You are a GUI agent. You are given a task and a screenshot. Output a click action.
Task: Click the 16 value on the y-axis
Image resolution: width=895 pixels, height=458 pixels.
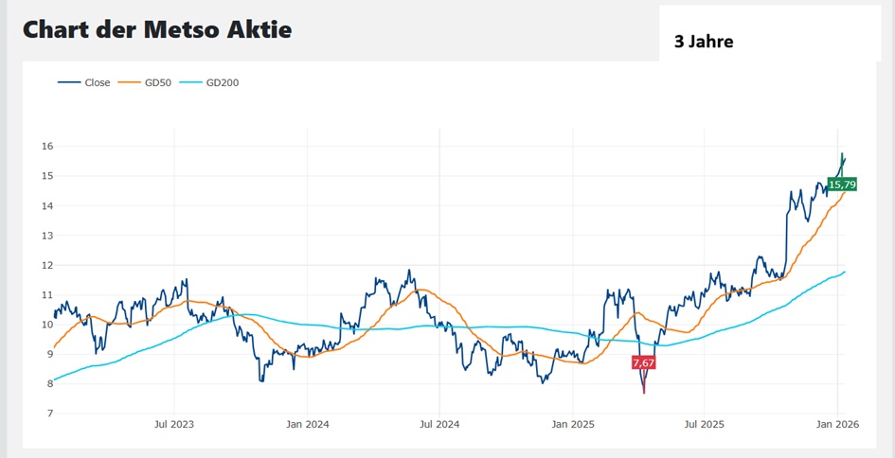[45, 147]
